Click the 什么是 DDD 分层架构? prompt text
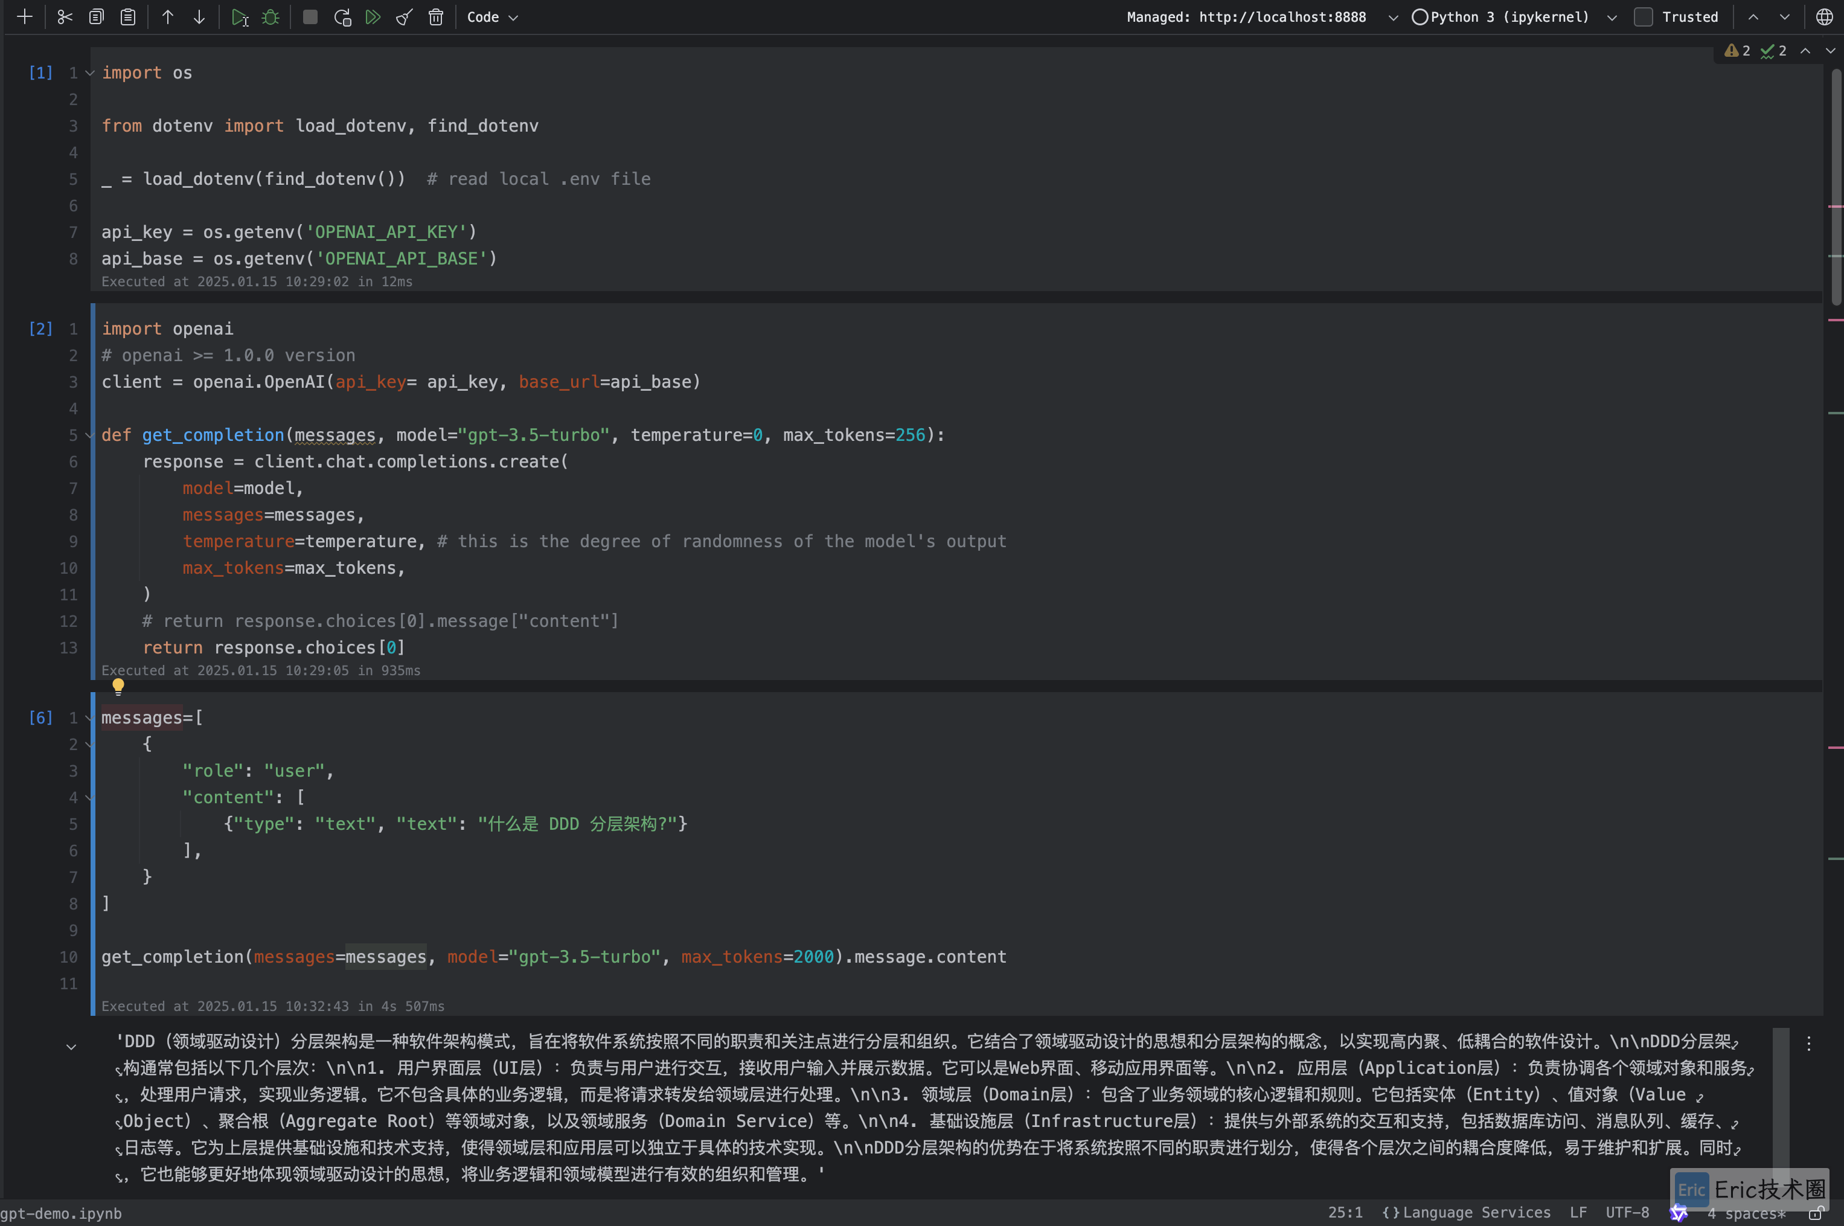This screenshot has width=1844, height=1226. click(577, 824)
